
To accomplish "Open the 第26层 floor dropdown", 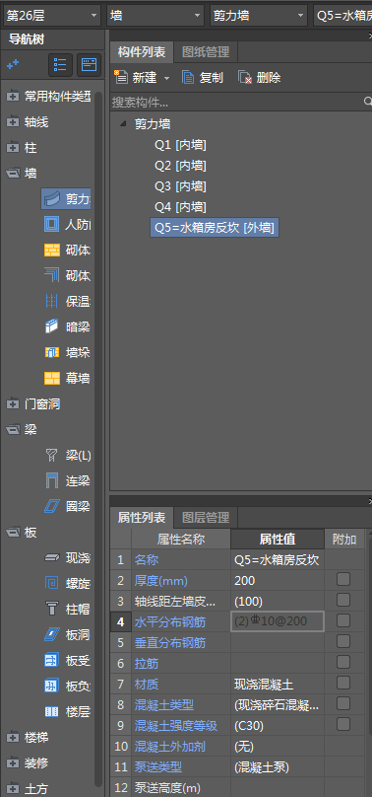I will [52, 15].
